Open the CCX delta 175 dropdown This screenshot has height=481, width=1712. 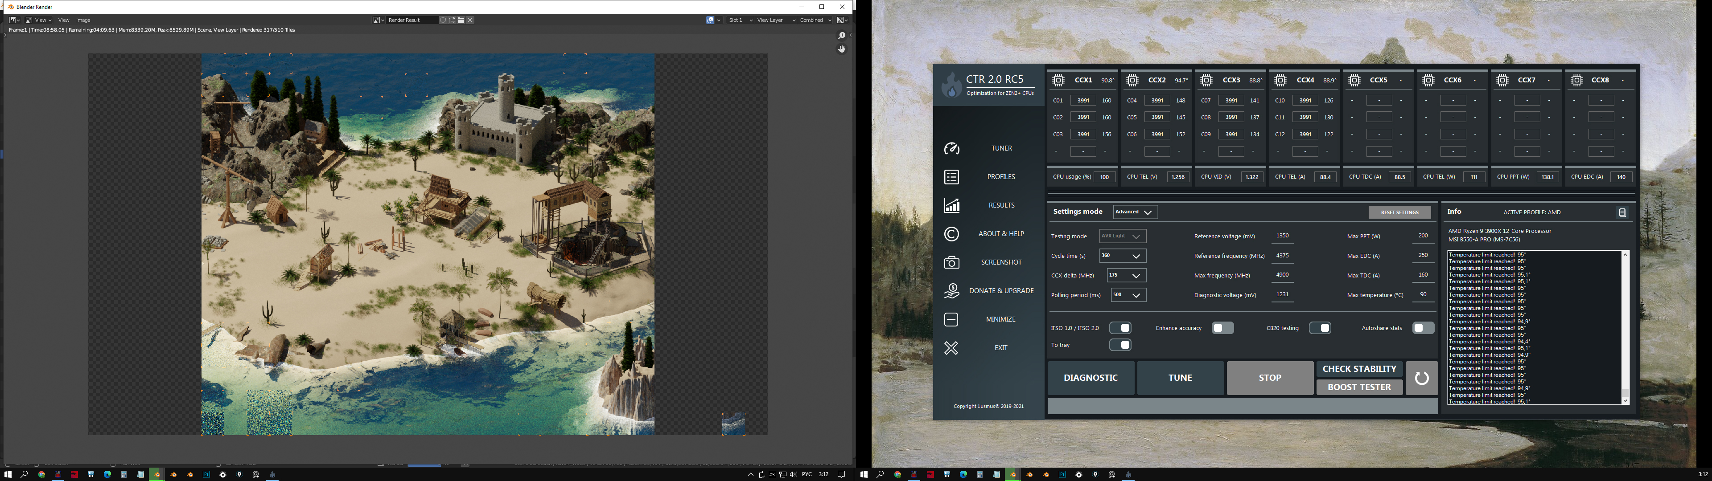point(1127,275)
